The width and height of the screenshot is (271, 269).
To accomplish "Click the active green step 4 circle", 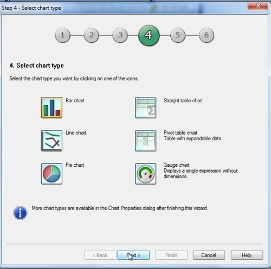I will point(149,35).
